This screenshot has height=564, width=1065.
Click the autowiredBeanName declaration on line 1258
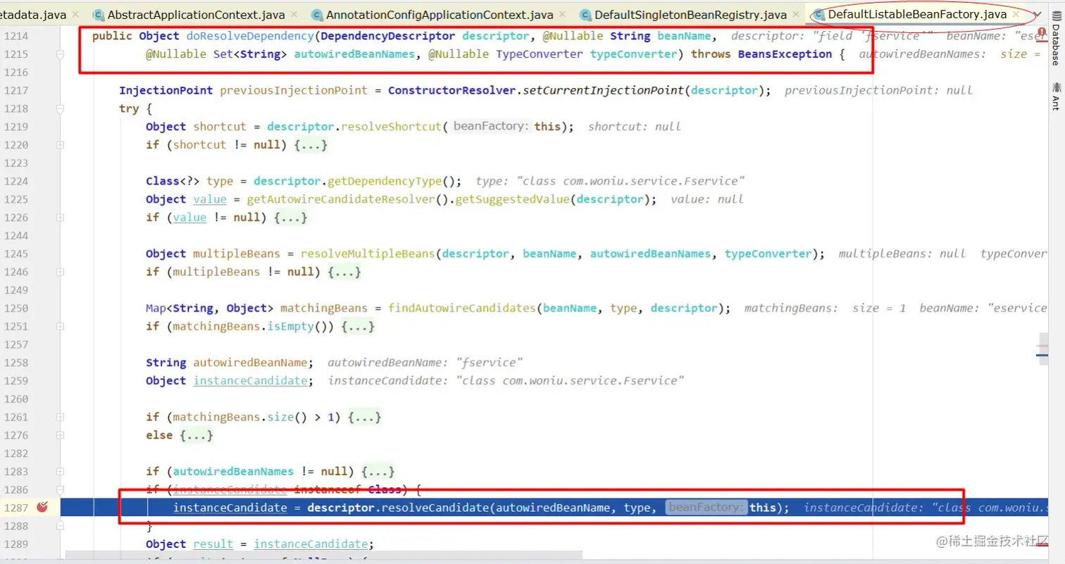[250, 363]
